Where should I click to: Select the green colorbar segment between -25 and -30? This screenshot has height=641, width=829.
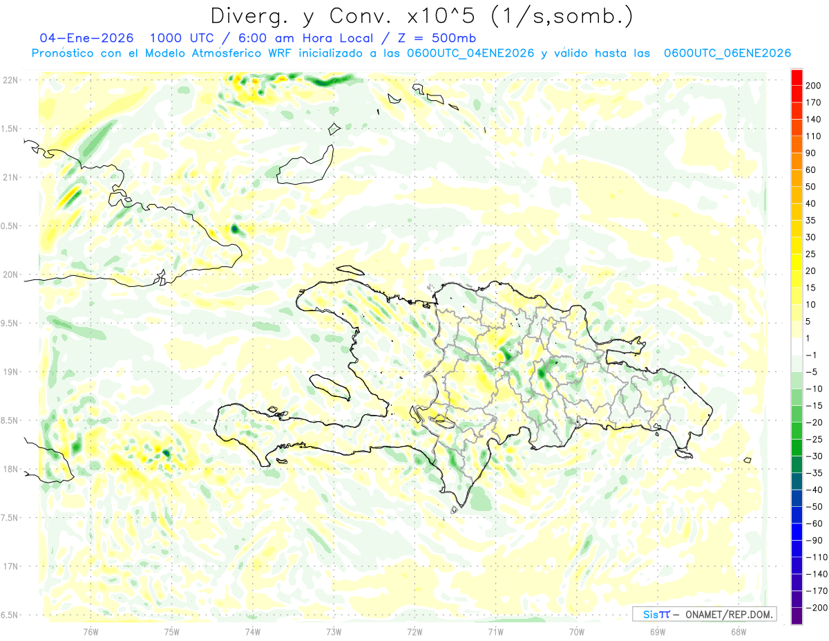pos(797,448)
